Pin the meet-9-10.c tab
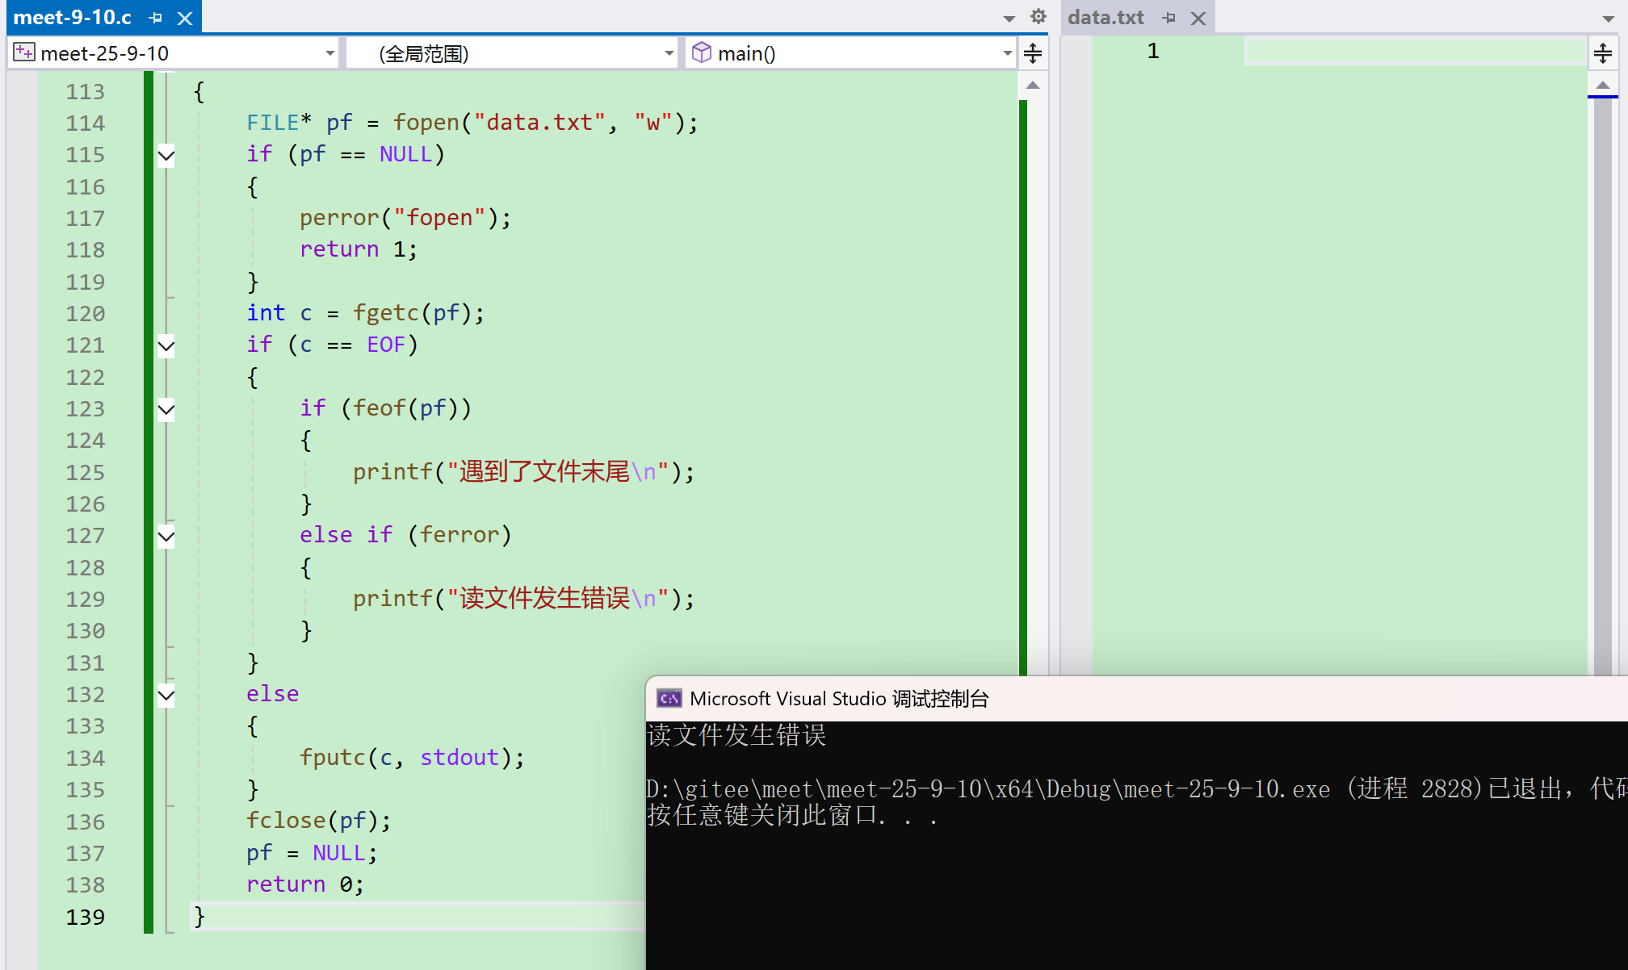1628x970 pixels. (x=156, y=18)
